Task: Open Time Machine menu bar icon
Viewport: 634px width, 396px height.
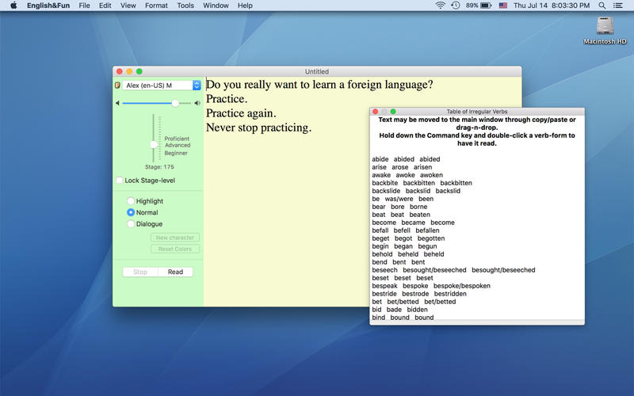Action: click(x=455, y=6)
